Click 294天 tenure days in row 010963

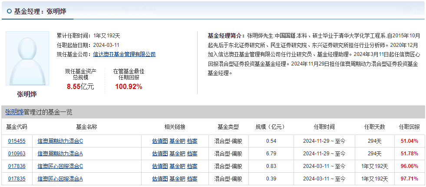374,154
